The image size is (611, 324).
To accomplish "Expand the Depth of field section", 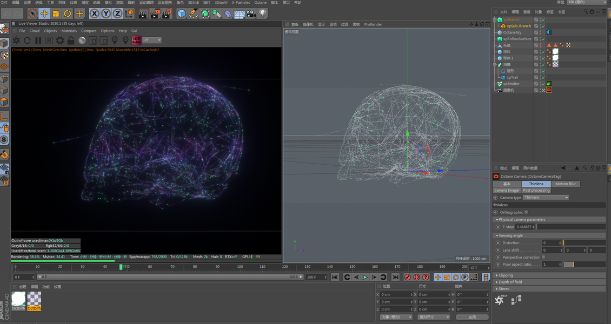I will point(510,282).
